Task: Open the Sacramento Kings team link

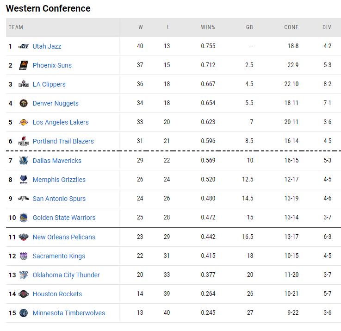Action: click(x=59, y=256)
